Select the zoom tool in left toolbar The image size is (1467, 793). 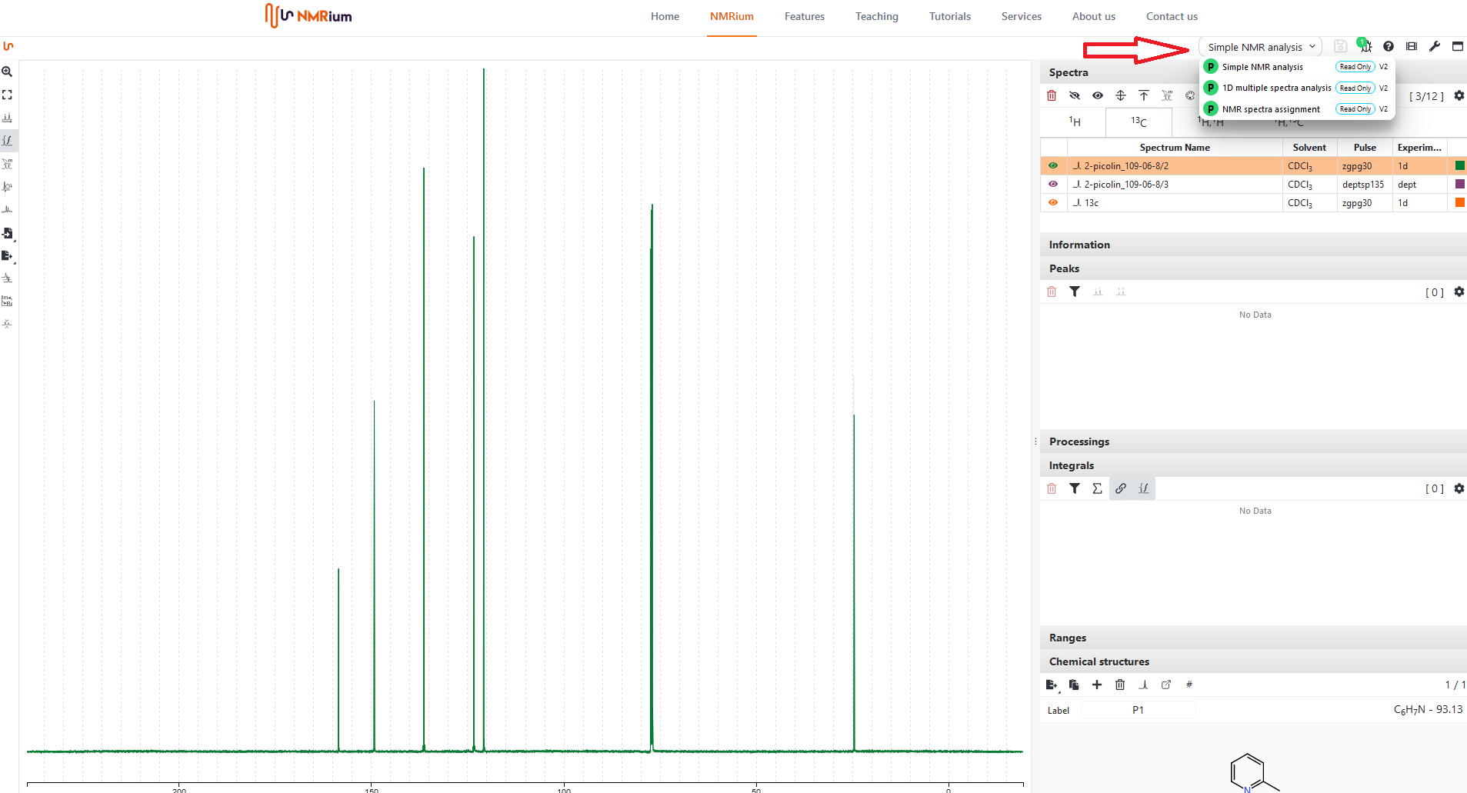[x=7, y=72]
